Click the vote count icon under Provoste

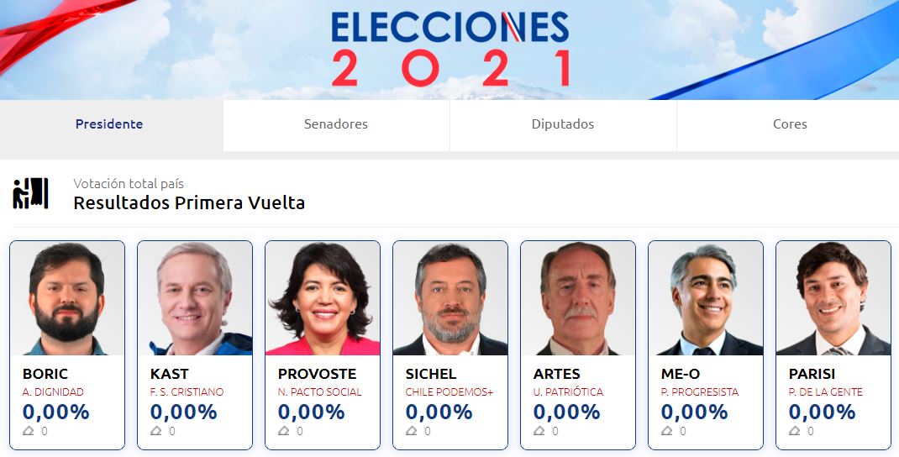(283, 431)
